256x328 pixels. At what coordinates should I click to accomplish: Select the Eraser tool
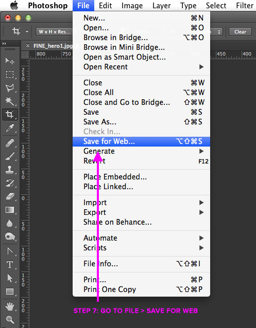click(x=10, y=196)
